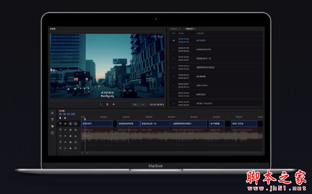
Task: Click the last header icon on the lowest track
Action: 75,148
